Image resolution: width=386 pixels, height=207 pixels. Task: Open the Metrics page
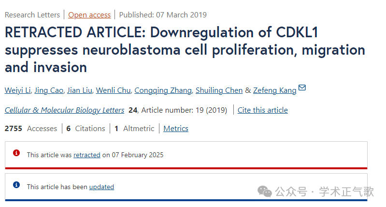[x=176, y=128]
